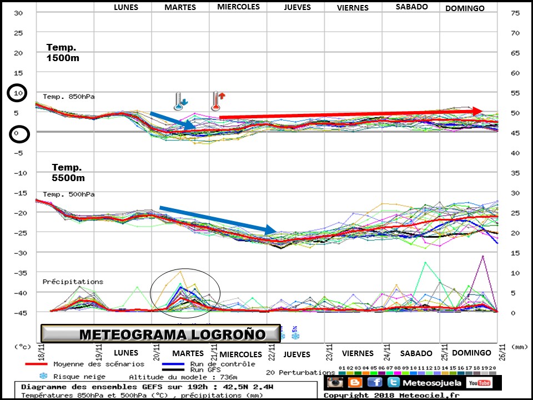Click the Moyenne des scénarios legend label
The height and width of the screenshot is (400, 533).
click(x=99, y=364)
